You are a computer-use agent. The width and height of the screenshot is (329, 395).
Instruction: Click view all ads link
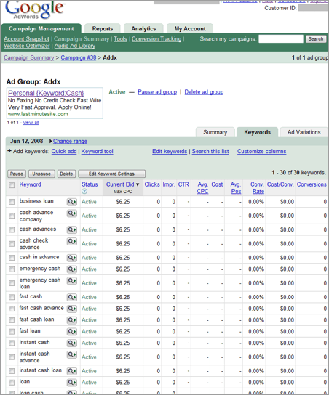31,123
